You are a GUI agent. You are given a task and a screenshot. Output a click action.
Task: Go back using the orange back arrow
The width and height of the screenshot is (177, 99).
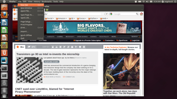[15, 14]
